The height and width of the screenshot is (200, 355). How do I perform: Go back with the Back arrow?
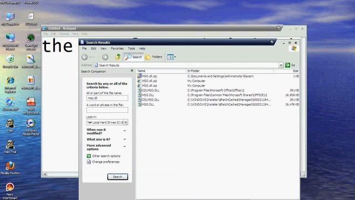pyautogui.click(x=85, y=57)
